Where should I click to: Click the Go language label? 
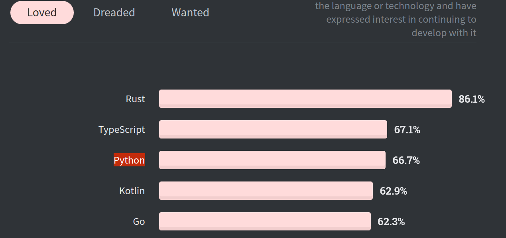coord(139,221)
